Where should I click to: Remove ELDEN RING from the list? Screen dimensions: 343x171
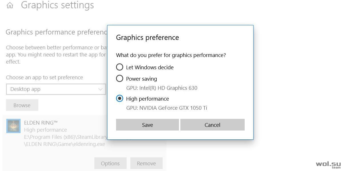click(x=146, y=163)
